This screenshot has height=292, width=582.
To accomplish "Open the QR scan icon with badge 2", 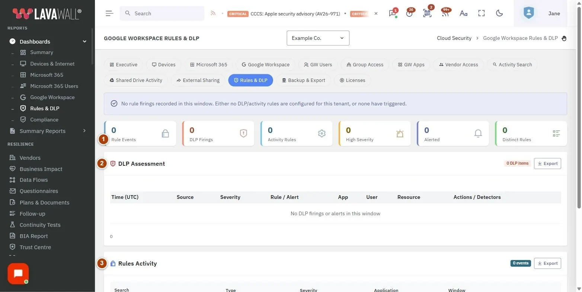I will tap(427, 13).
